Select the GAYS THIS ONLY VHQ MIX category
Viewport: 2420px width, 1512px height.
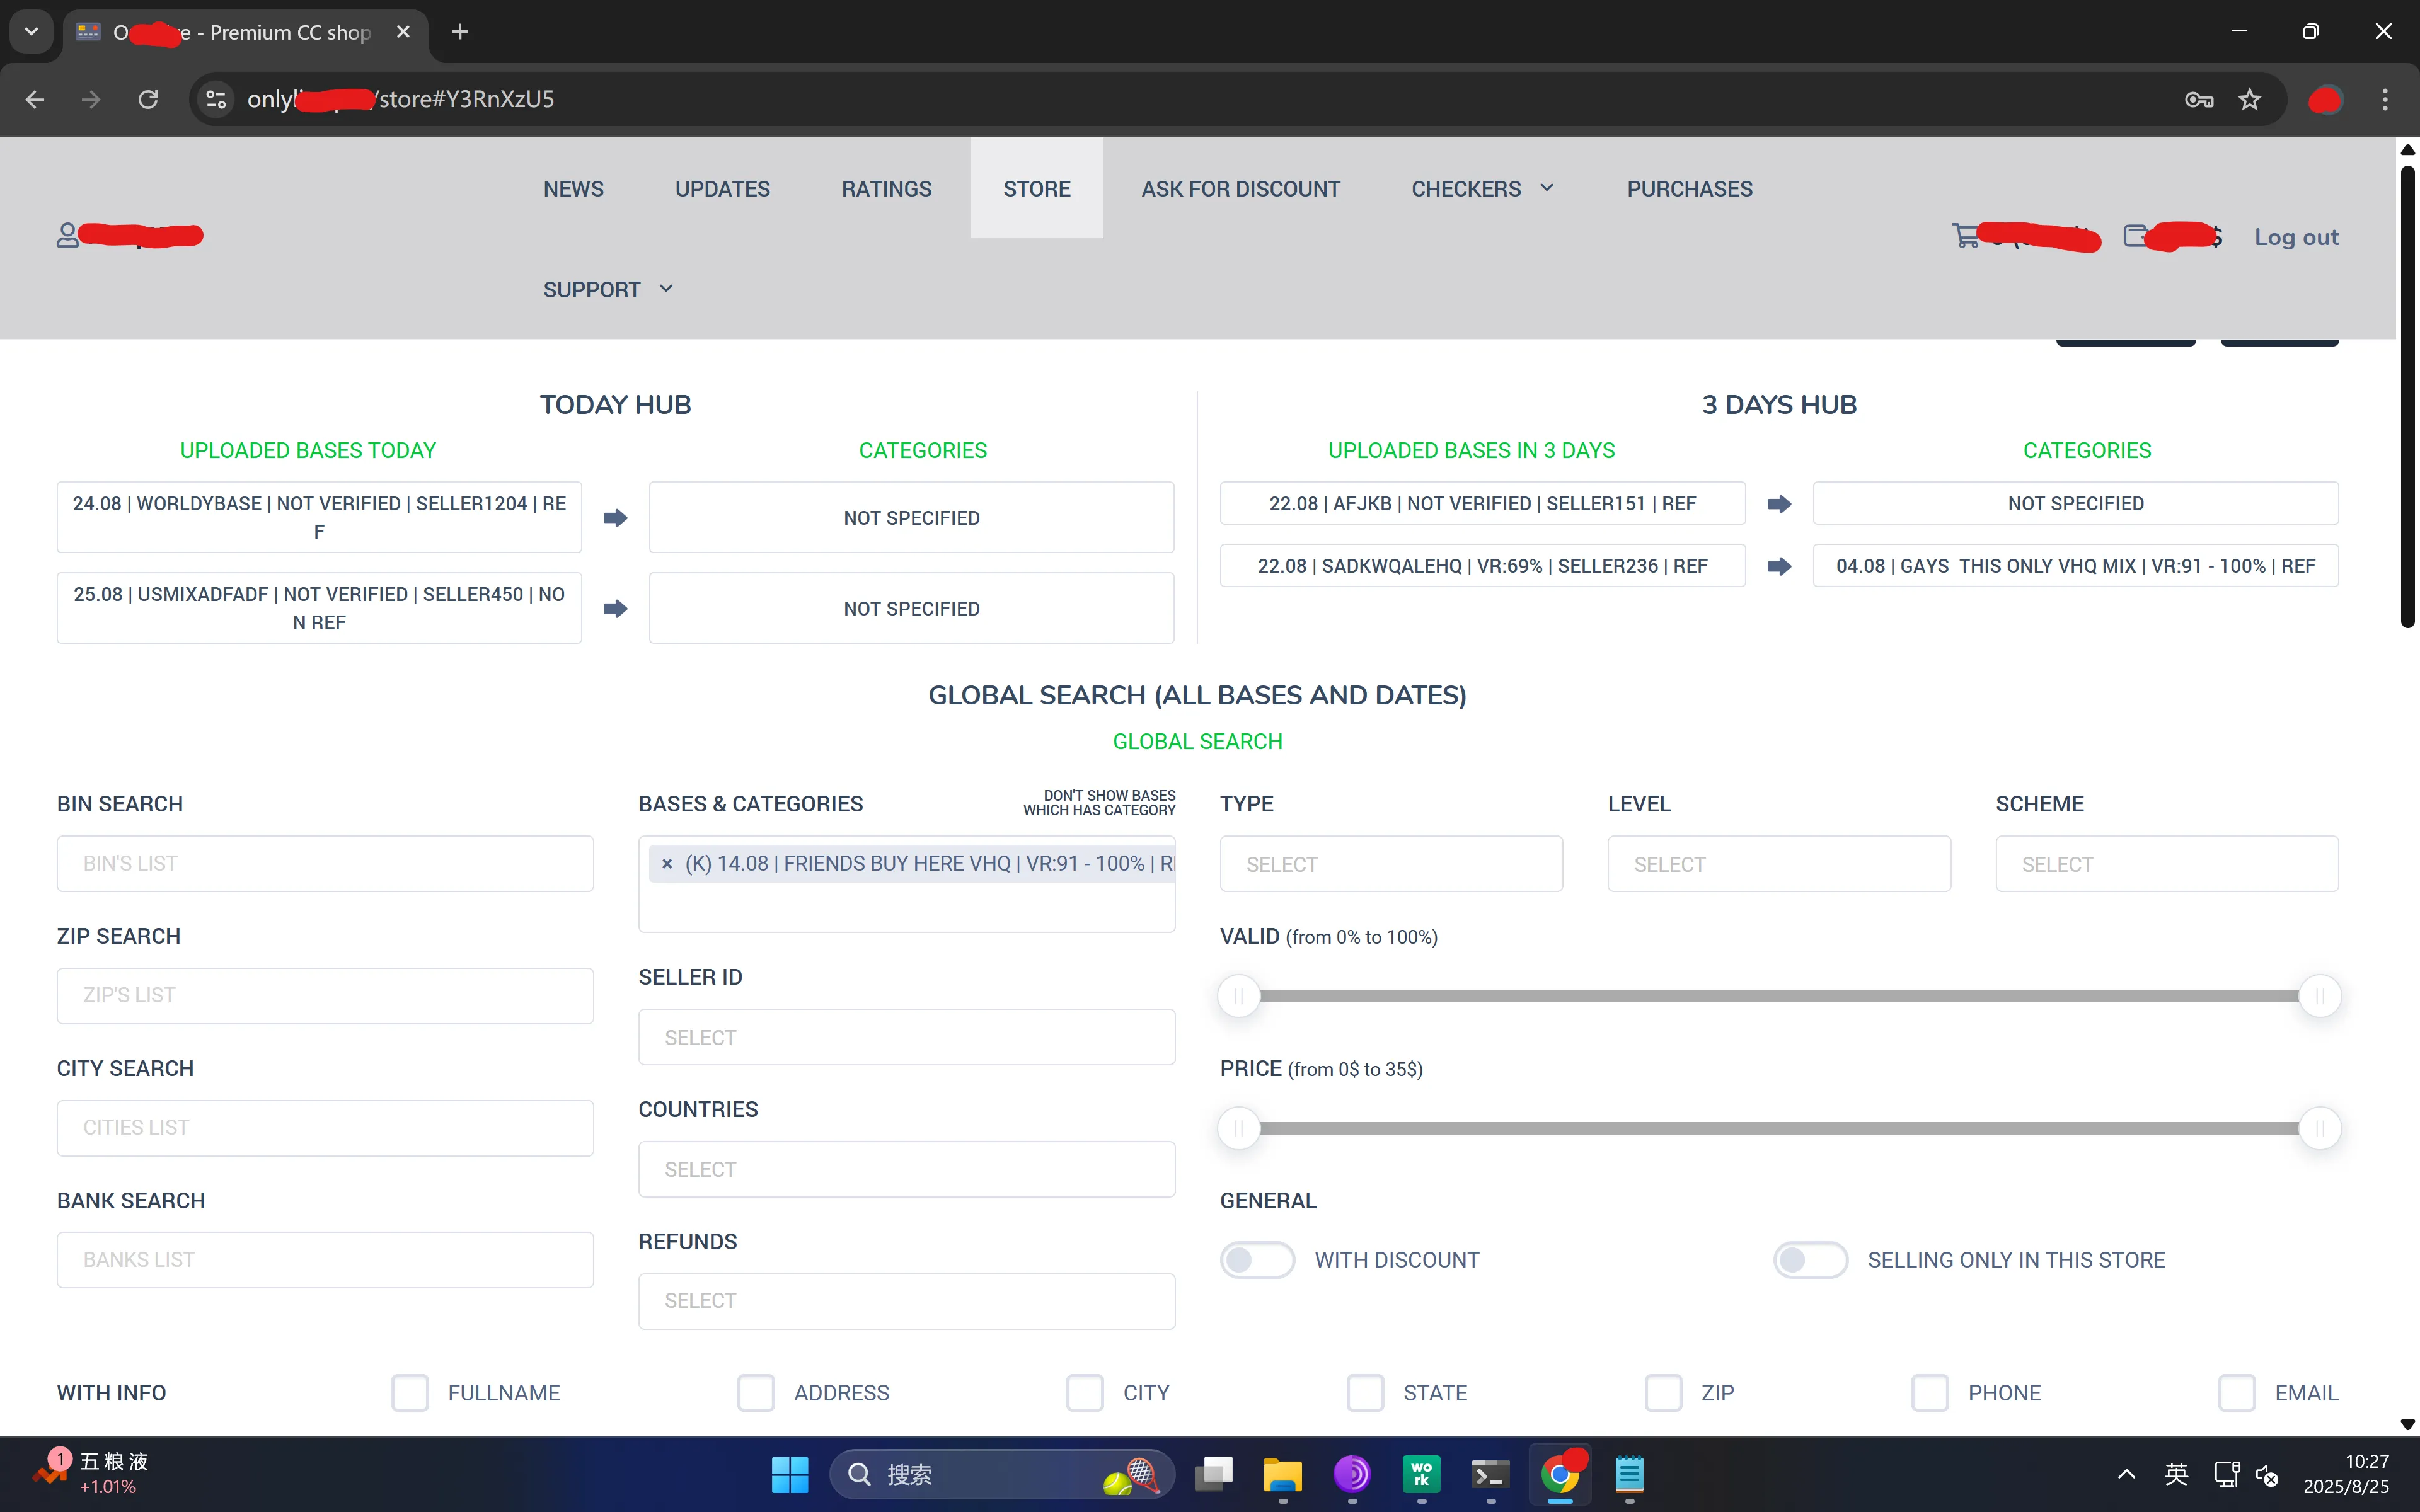point(2075,566)
